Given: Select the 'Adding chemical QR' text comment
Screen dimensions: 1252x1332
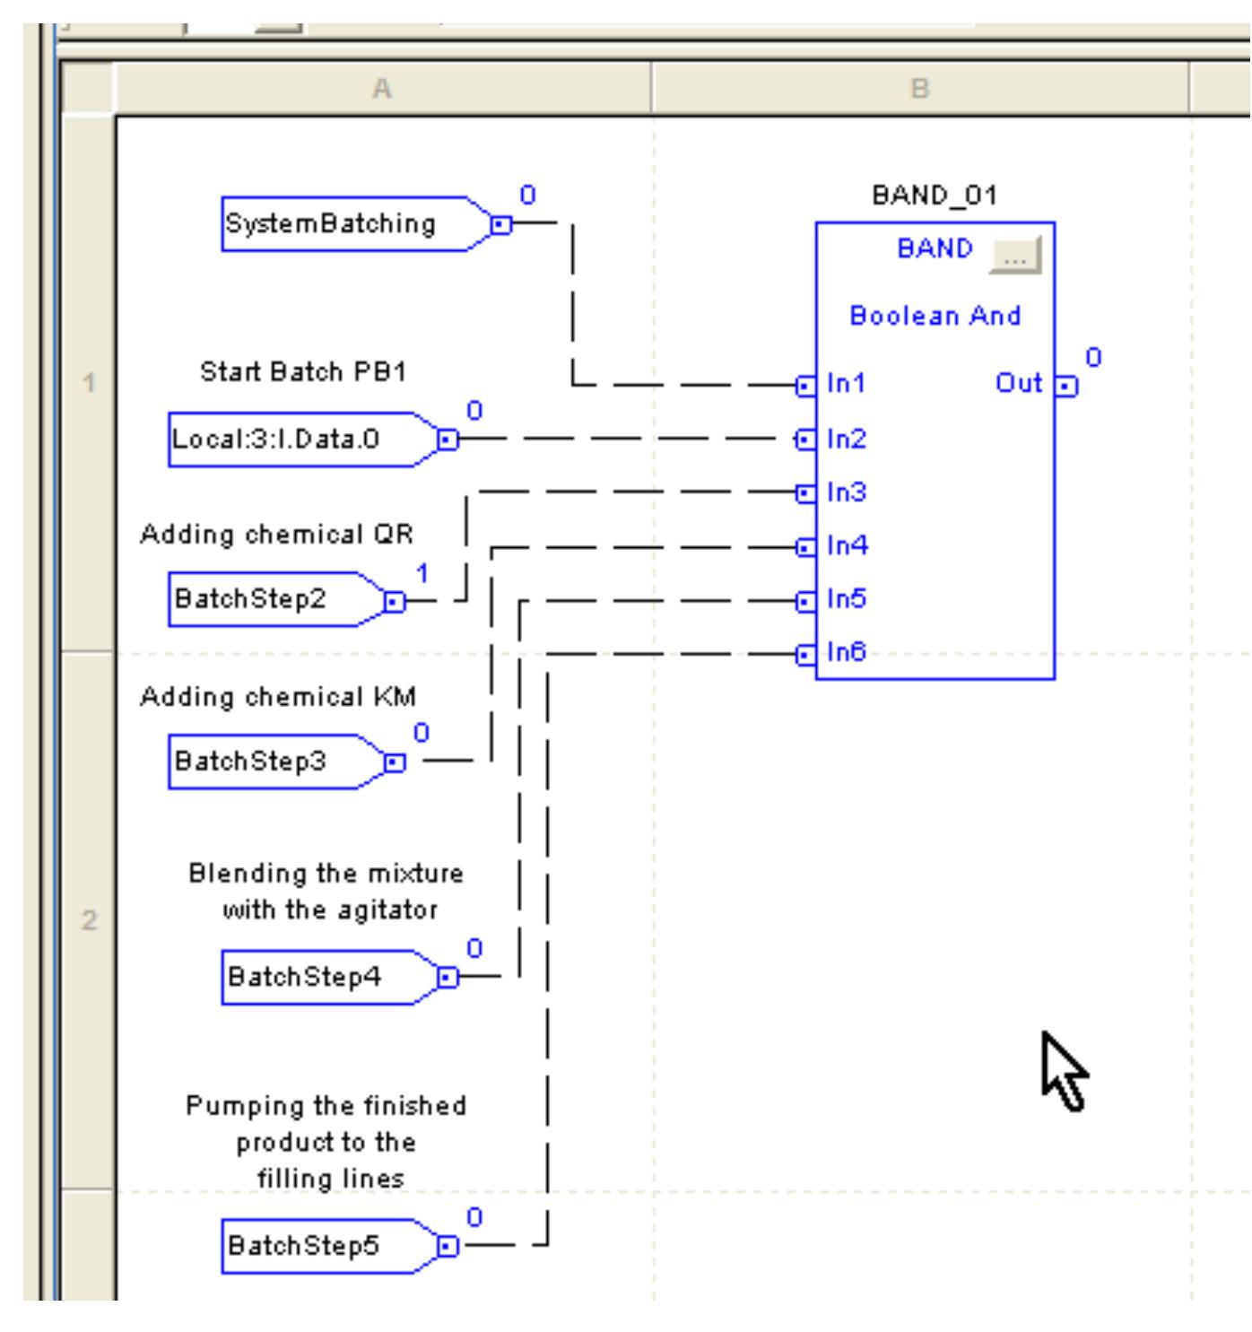Looking at the screenshot, I should (276, 535).
